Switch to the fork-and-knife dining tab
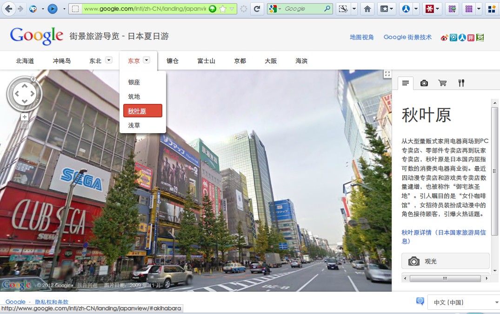Image resolution: width=500 pixels, height=314 pixels. point(461,83)
